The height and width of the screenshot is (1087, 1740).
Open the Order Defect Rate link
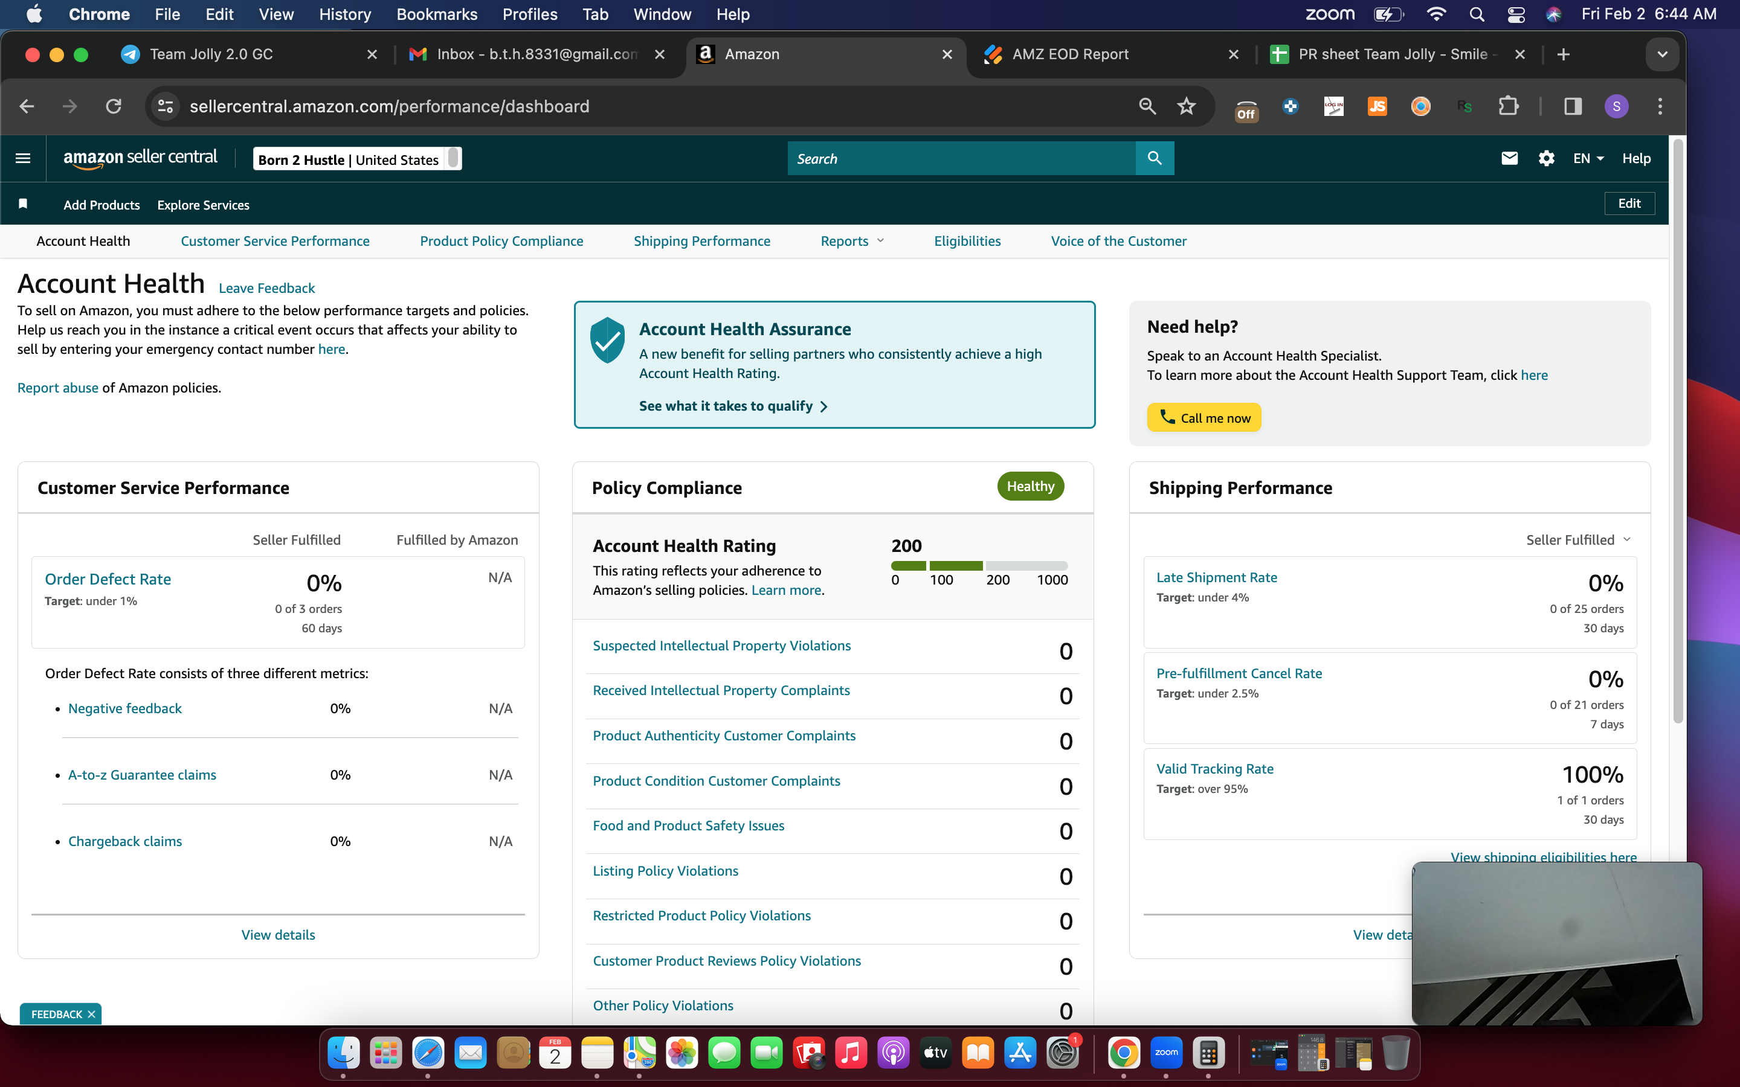coord(108,580)
